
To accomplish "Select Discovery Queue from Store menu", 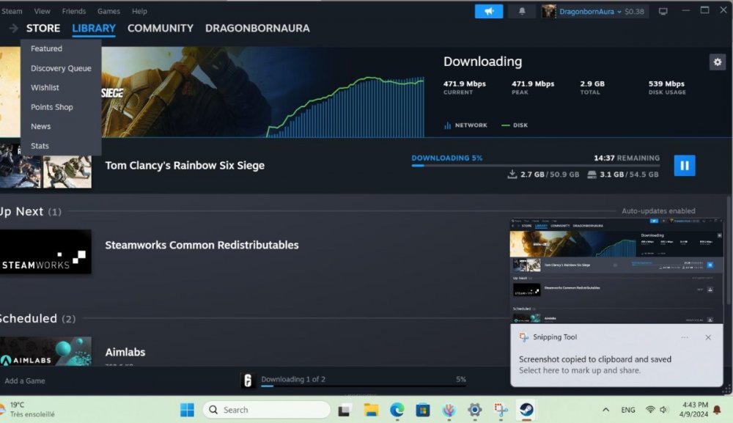I will click(x=61, y=68).
